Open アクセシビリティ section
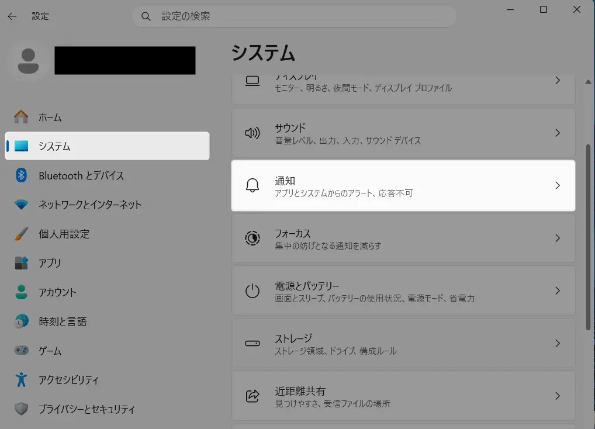 click(107, 380)
